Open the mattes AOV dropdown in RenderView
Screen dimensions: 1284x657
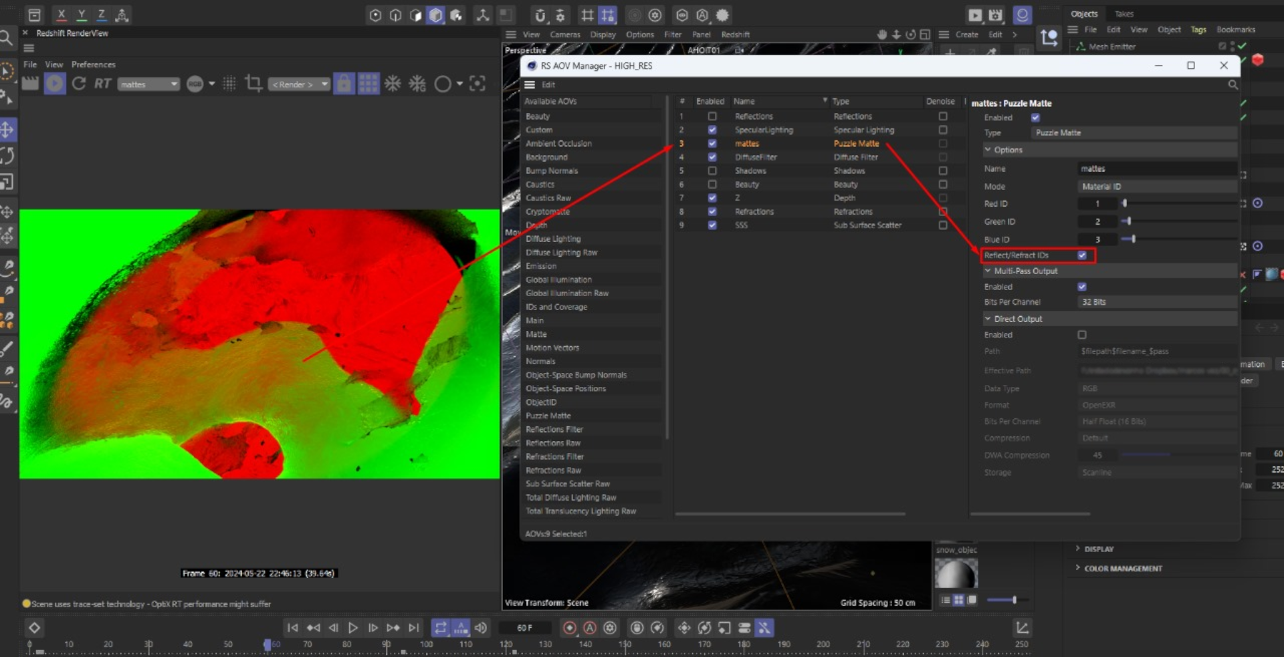pos(148,84)
